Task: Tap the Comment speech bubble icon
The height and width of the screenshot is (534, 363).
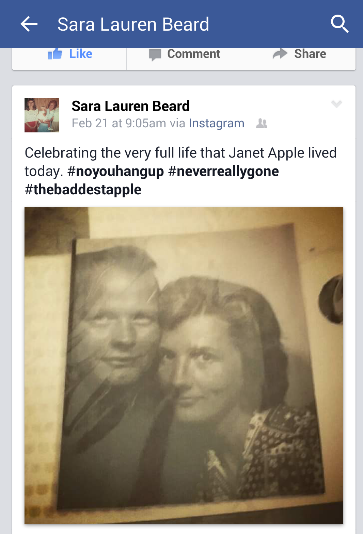Action: 155,55
